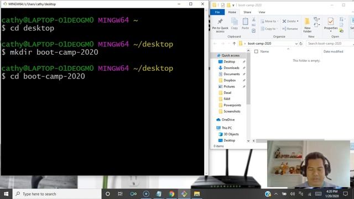Screen dimensions: 354x199
Task: Open Powerpoints folder in navigation pane
Action: (232, 105)
